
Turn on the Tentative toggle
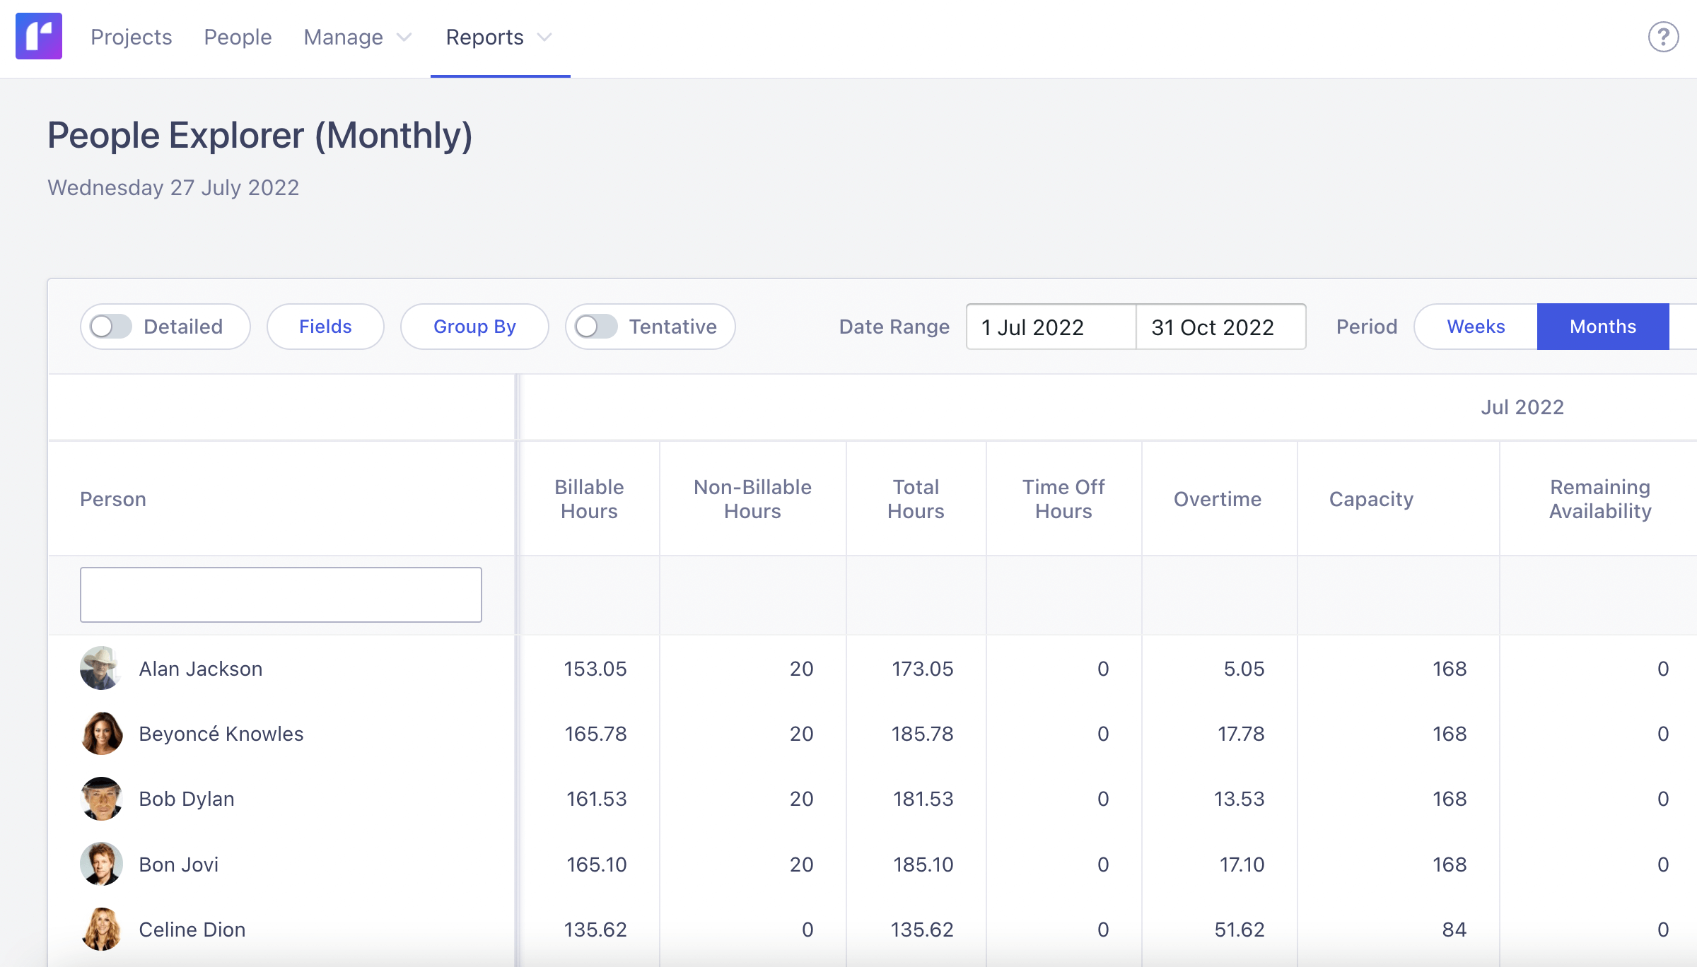tap(596, 327)
